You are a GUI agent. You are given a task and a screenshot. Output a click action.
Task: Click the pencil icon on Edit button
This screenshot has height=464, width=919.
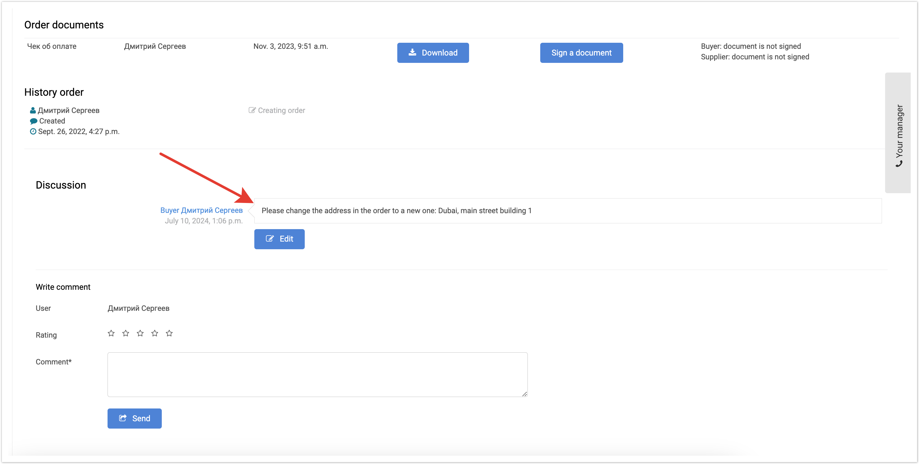[x=270, y=239]
